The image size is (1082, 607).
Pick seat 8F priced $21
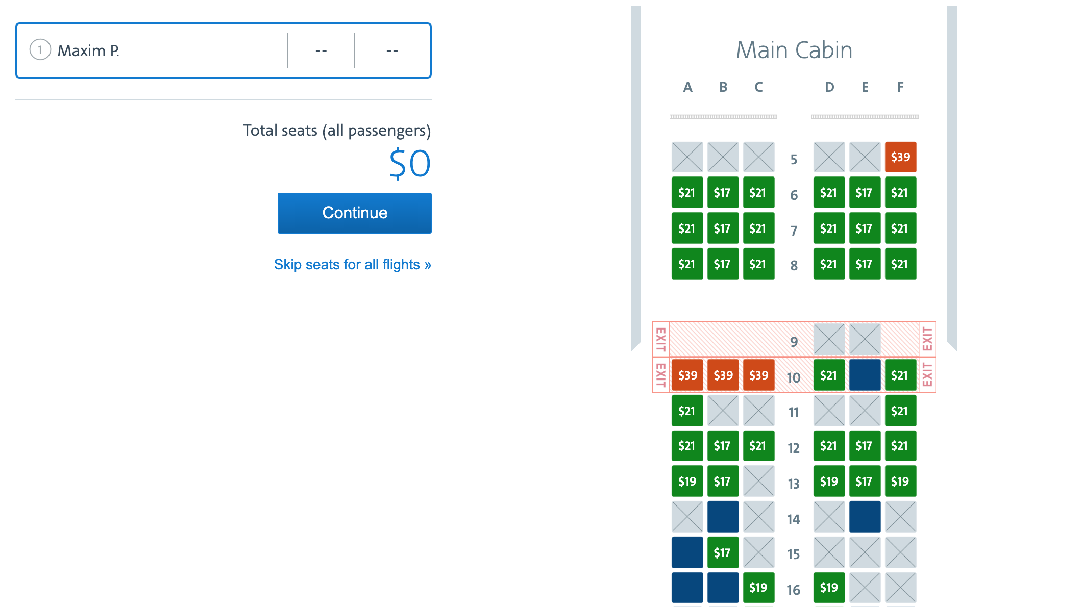click(x=900, y=264)
